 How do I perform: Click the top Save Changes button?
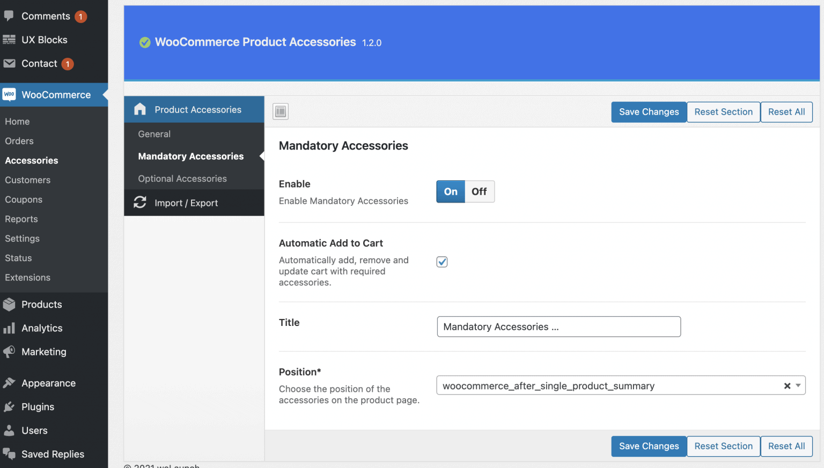(x=649, y=112)
